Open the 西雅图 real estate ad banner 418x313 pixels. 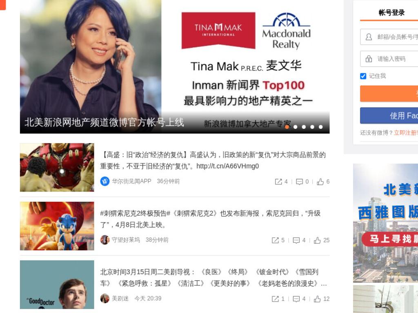point(385,223)
